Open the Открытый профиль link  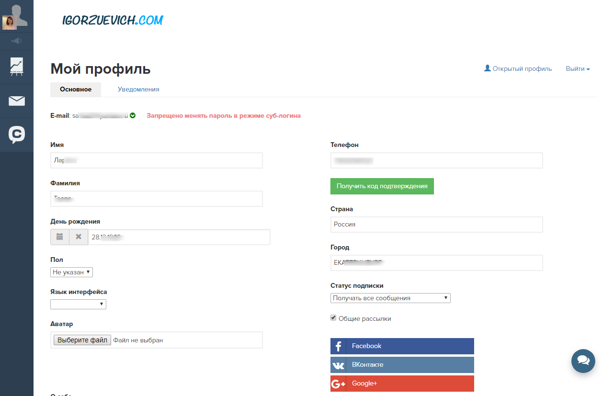point(518,69)
